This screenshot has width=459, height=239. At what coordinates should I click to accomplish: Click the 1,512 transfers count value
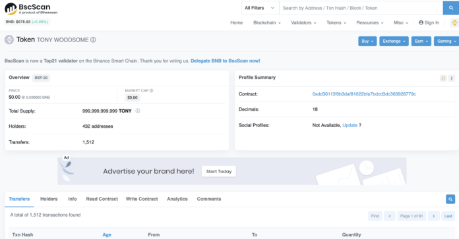tap(88, 142)
